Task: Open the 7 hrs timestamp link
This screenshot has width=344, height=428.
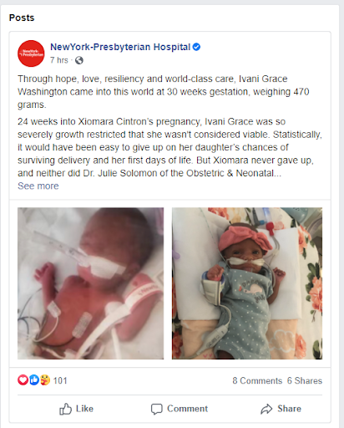Action: pyautogui.click(x=59, y=60)
